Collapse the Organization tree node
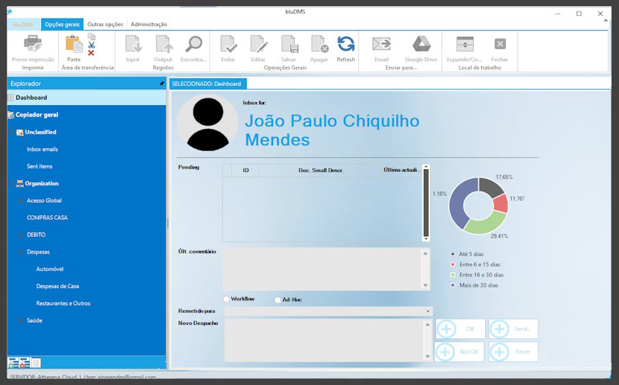 pos(12,184)
